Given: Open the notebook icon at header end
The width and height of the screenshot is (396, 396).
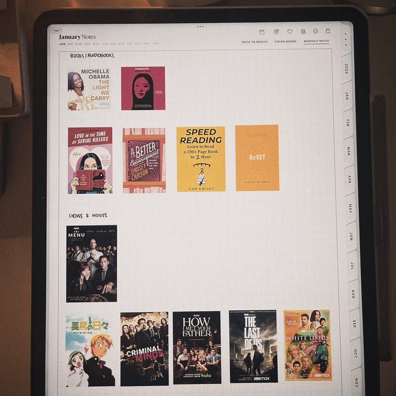Looking at the screenshot, I should pyautogui.click(x=328, y=31).
